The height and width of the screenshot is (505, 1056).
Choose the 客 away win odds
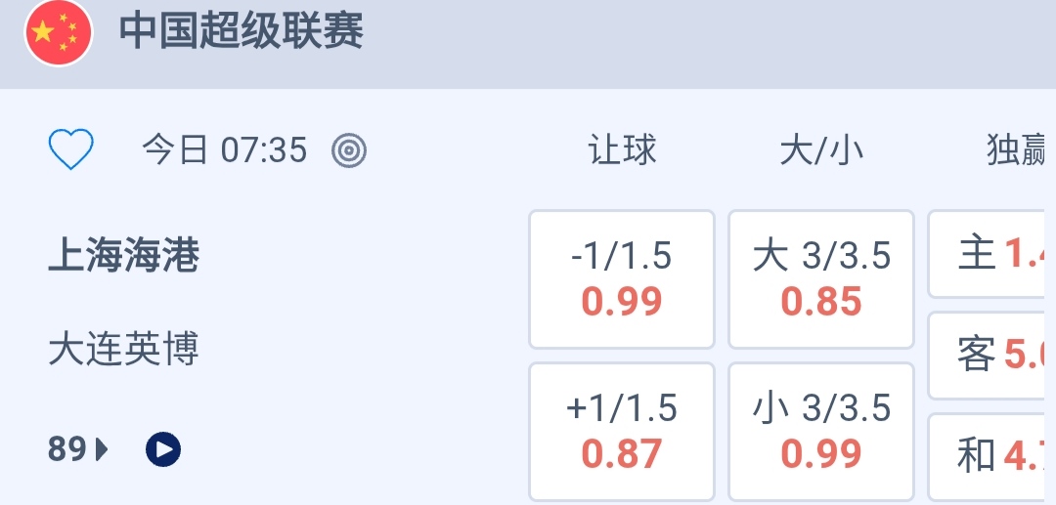988,355
